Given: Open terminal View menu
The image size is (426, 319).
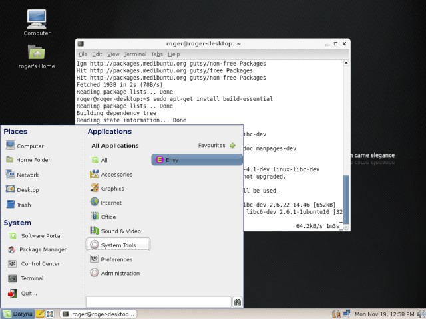Looking at the screenshot, I should point(113,54).
